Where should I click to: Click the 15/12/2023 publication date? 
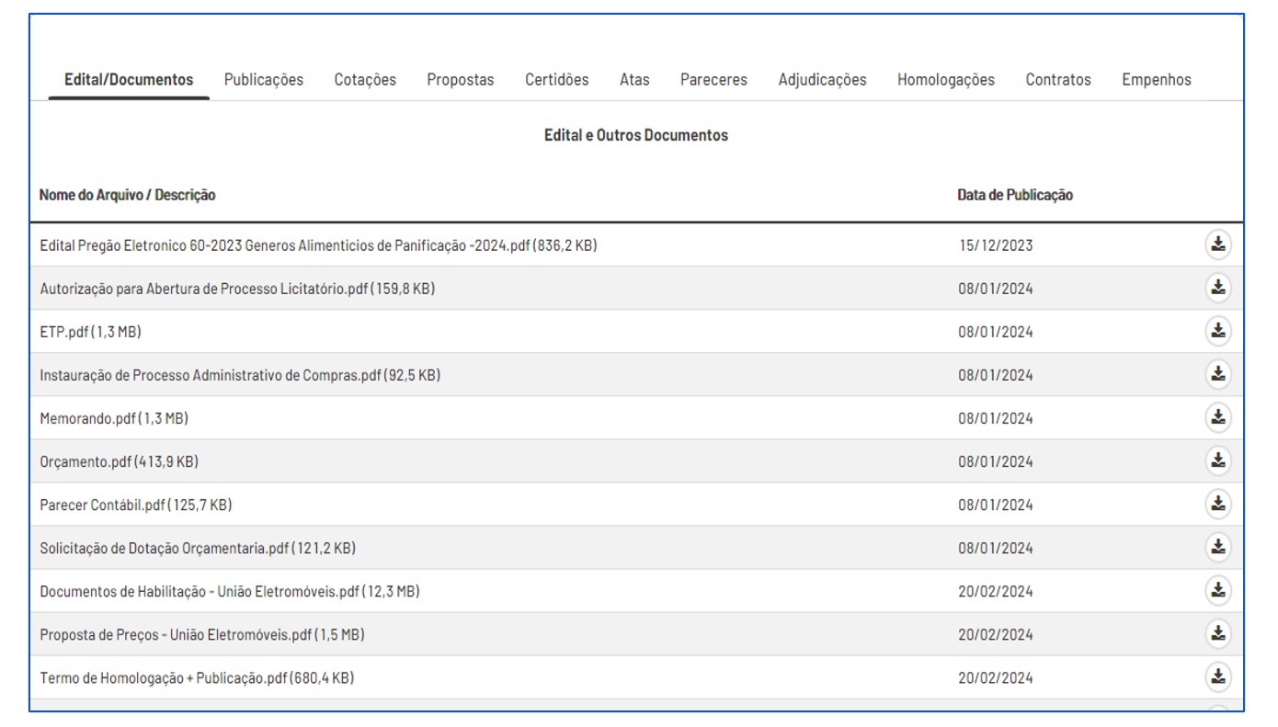(995, 245)
